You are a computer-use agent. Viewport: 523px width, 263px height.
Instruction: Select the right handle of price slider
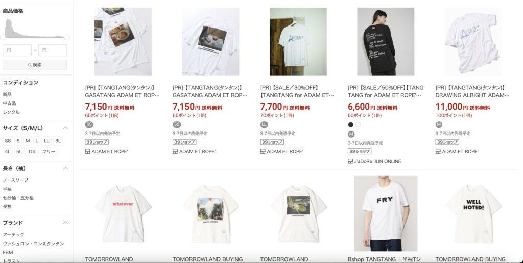(67, 37)
